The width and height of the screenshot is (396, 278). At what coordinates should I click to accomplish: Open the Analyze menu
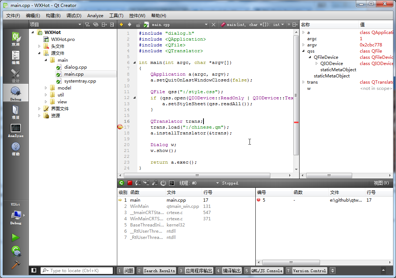click(x=95, y=16)
